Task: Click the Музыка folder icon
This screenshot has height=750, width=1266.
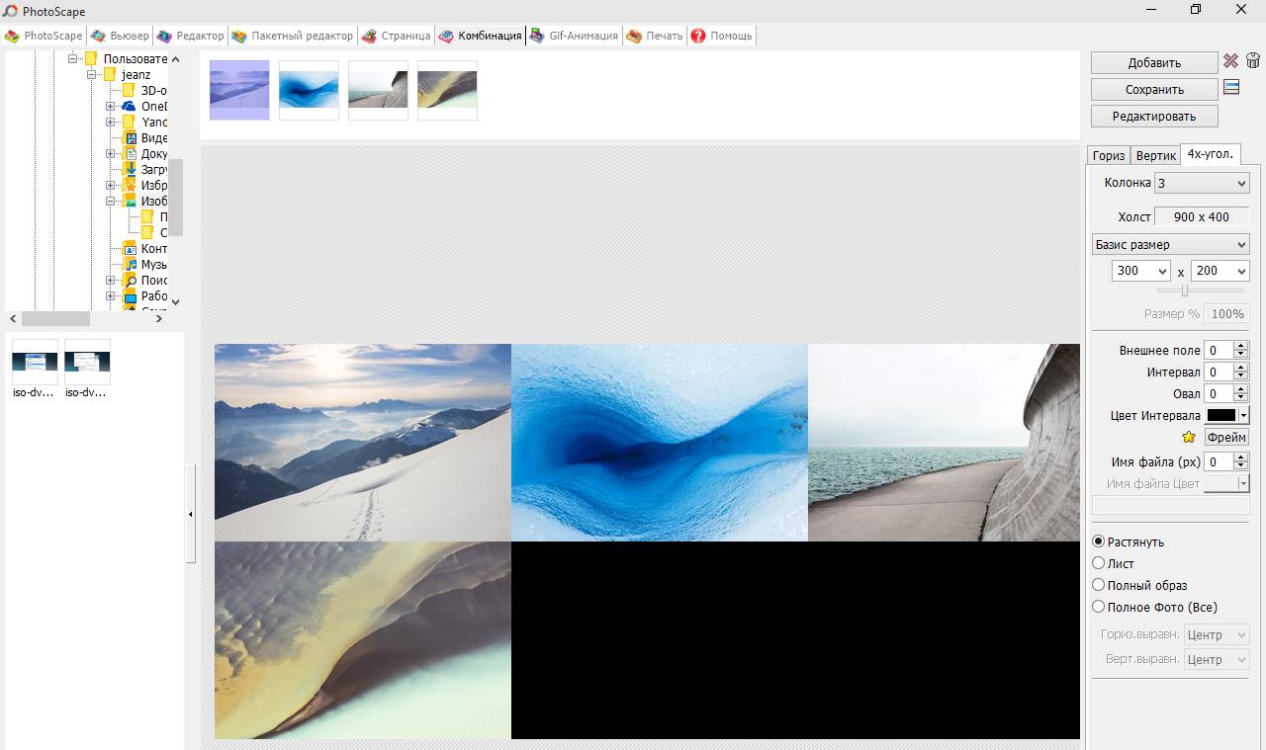Action: 129,264
